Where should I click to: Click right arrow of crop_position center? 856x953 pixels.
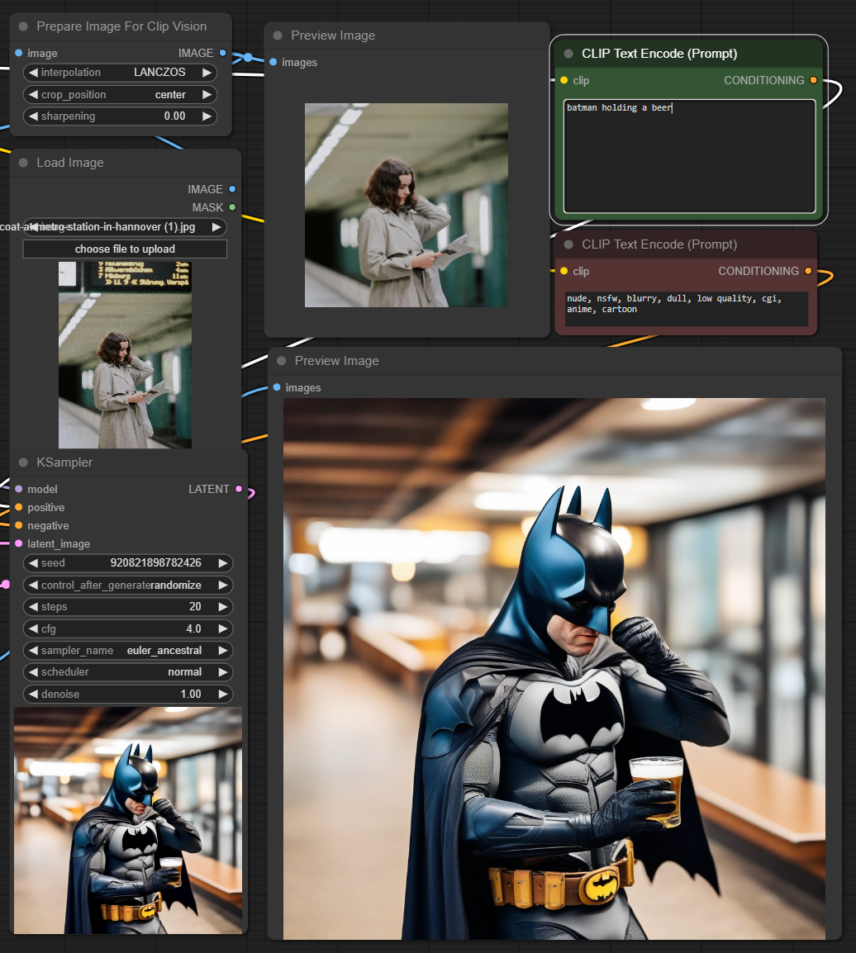[x=207, y=94]
